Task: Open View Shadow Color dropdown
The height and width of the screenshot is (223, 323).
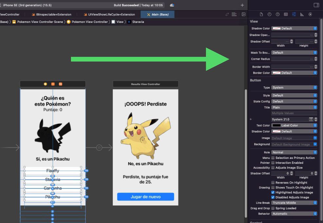Action: click(x=294, y=28)
